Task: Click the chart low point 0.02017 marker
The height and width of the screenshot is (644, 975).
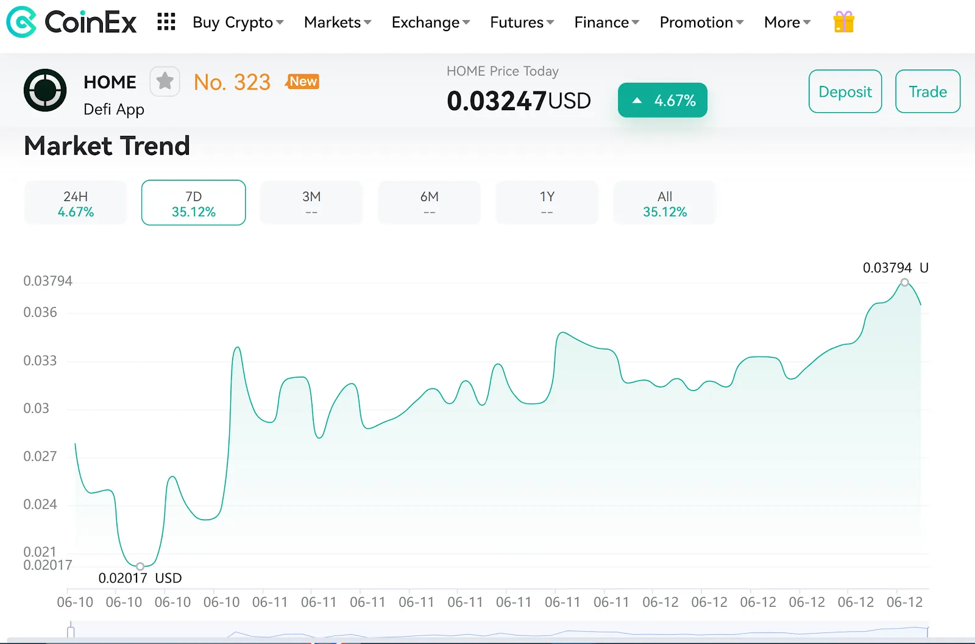Action: click(140, 567)
